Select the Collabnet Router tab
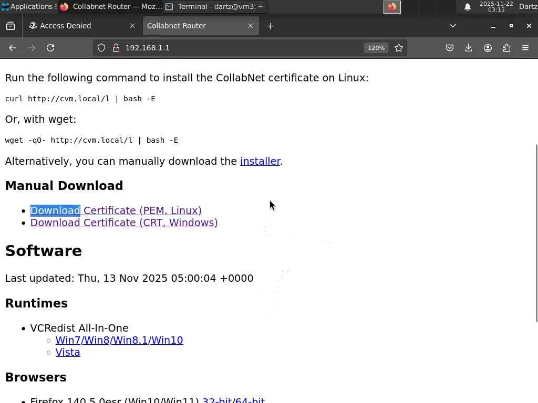The image size is (538, 403). 201,26
